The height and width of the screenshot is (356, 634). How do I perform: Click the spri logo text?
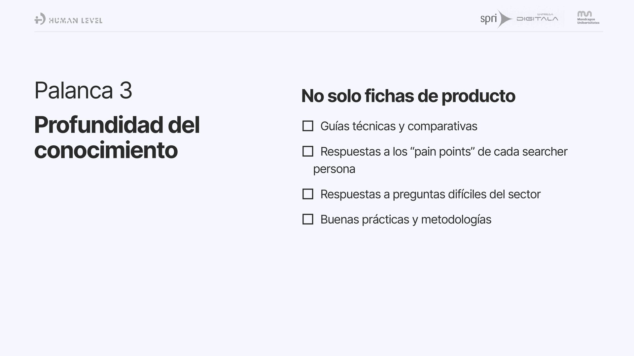click(488, 19)
